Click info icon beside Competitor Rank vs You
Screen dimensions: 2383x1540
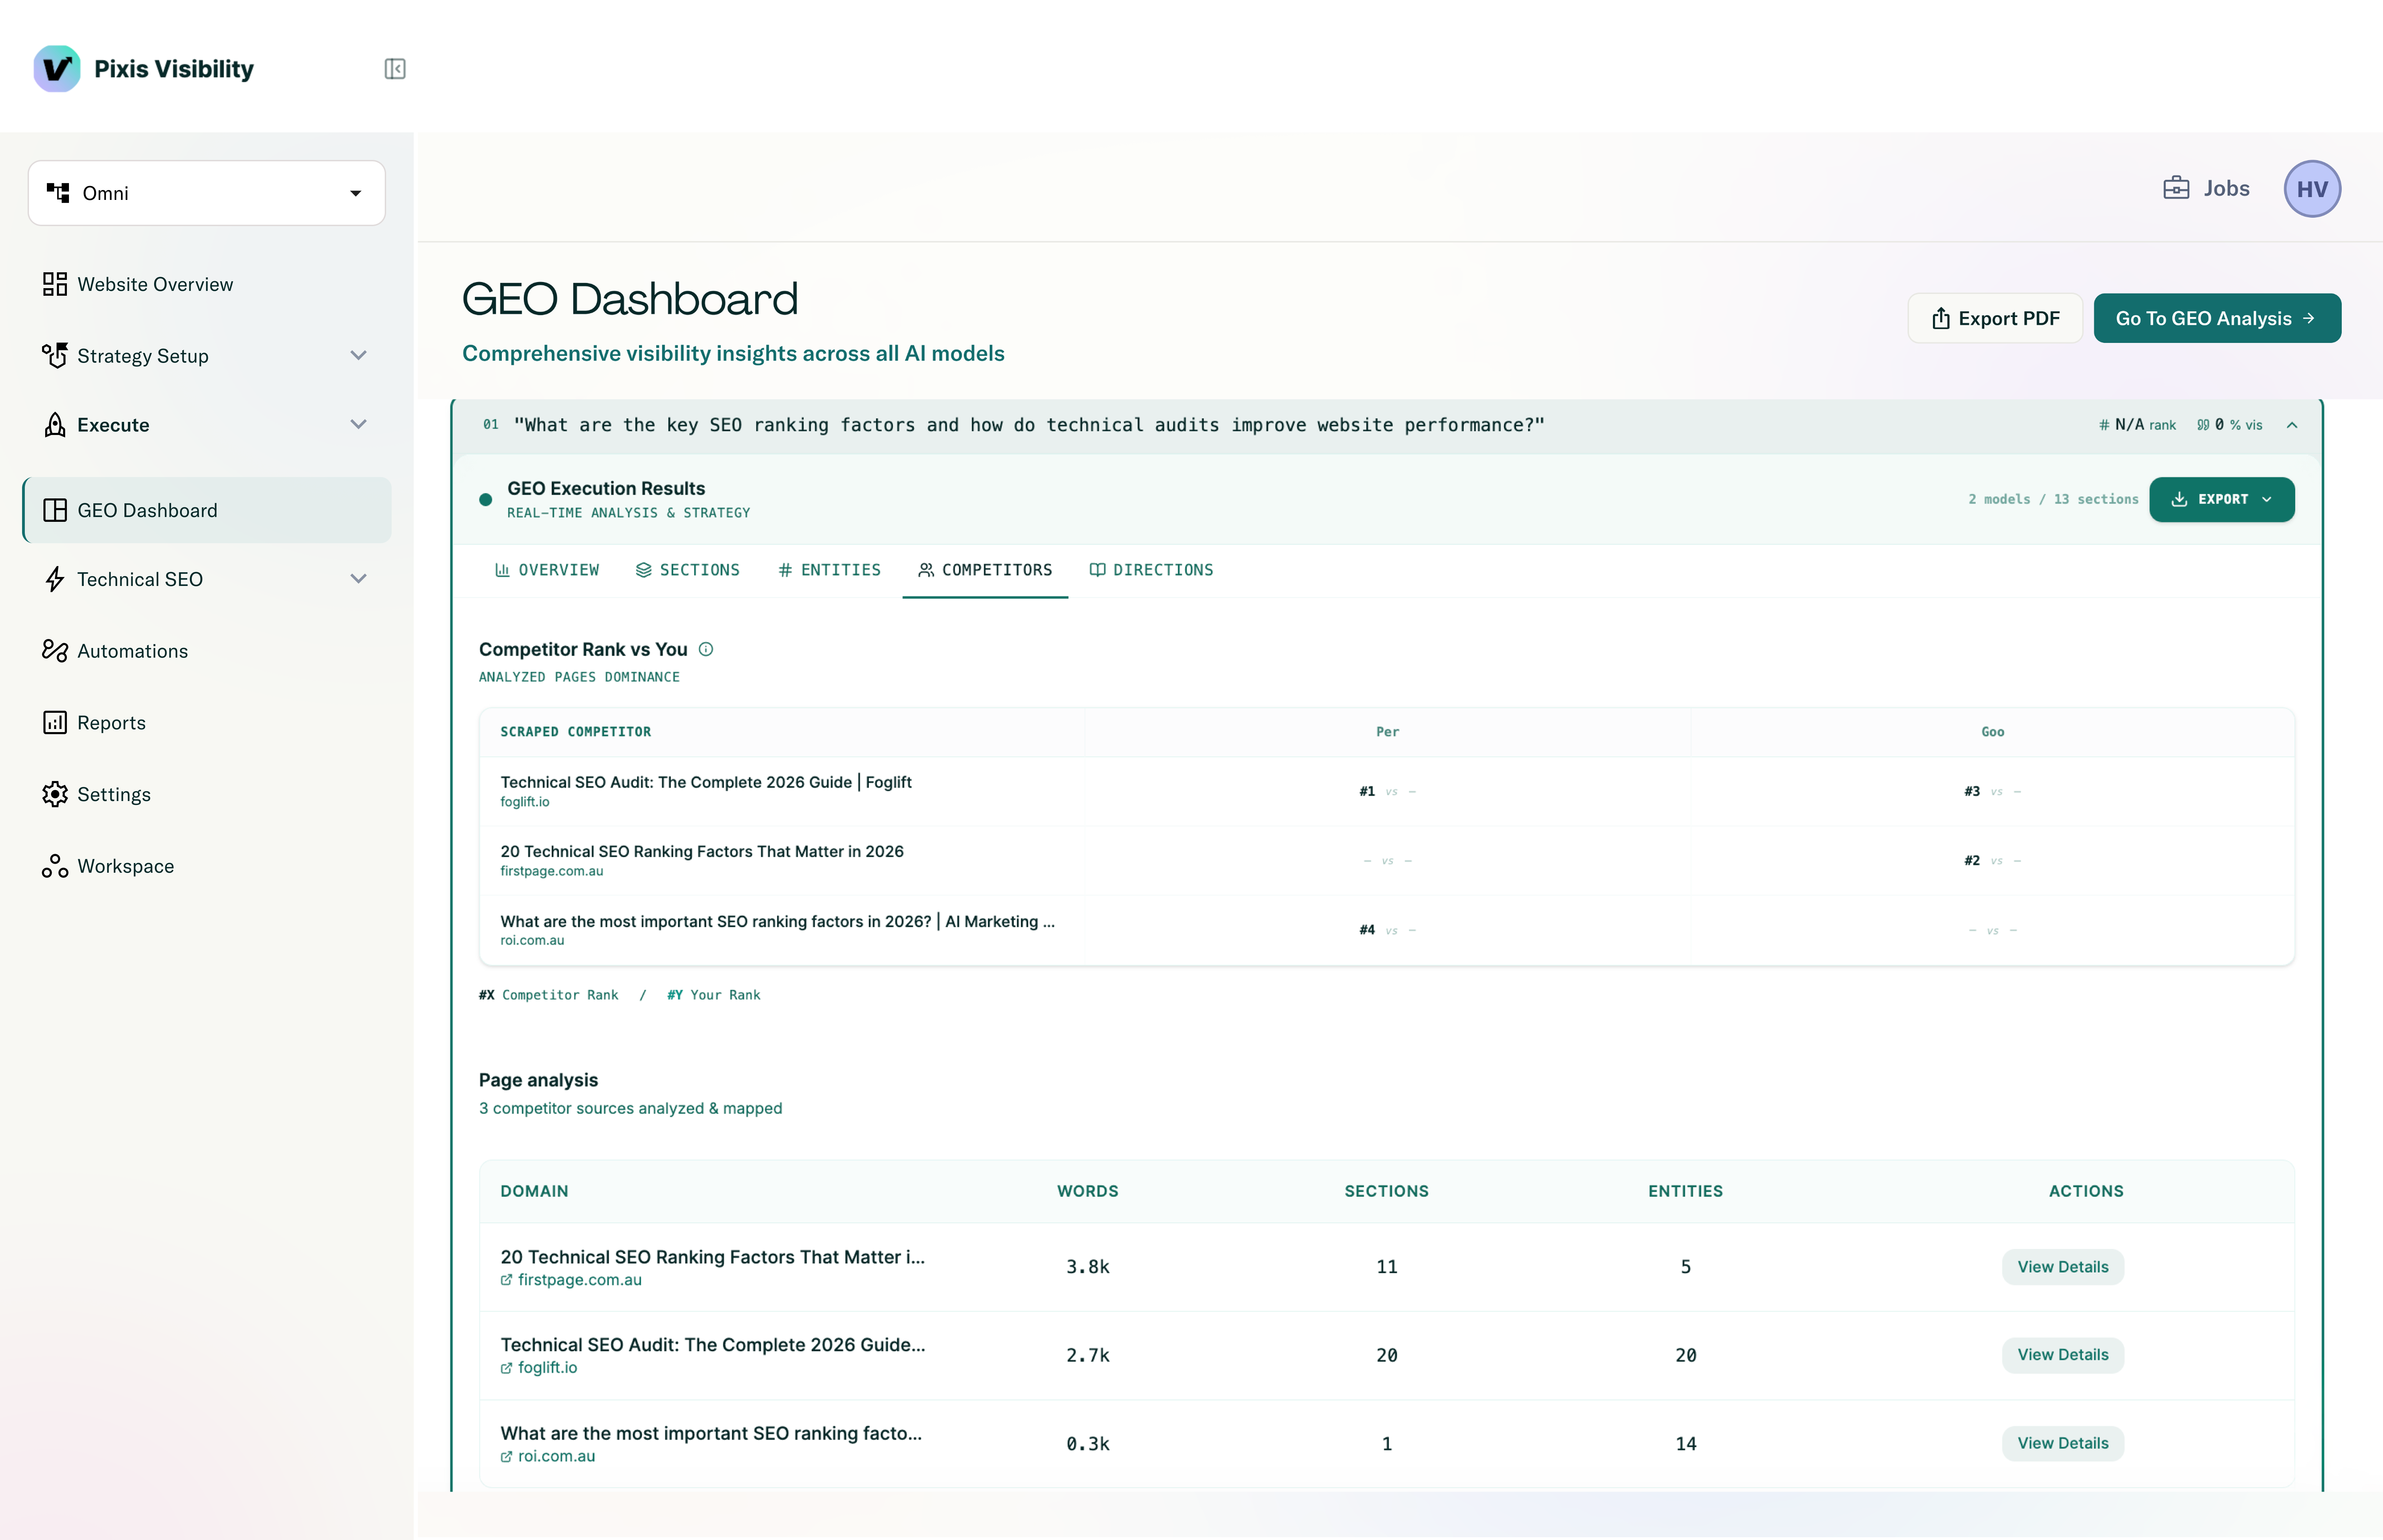pos(706,649)
